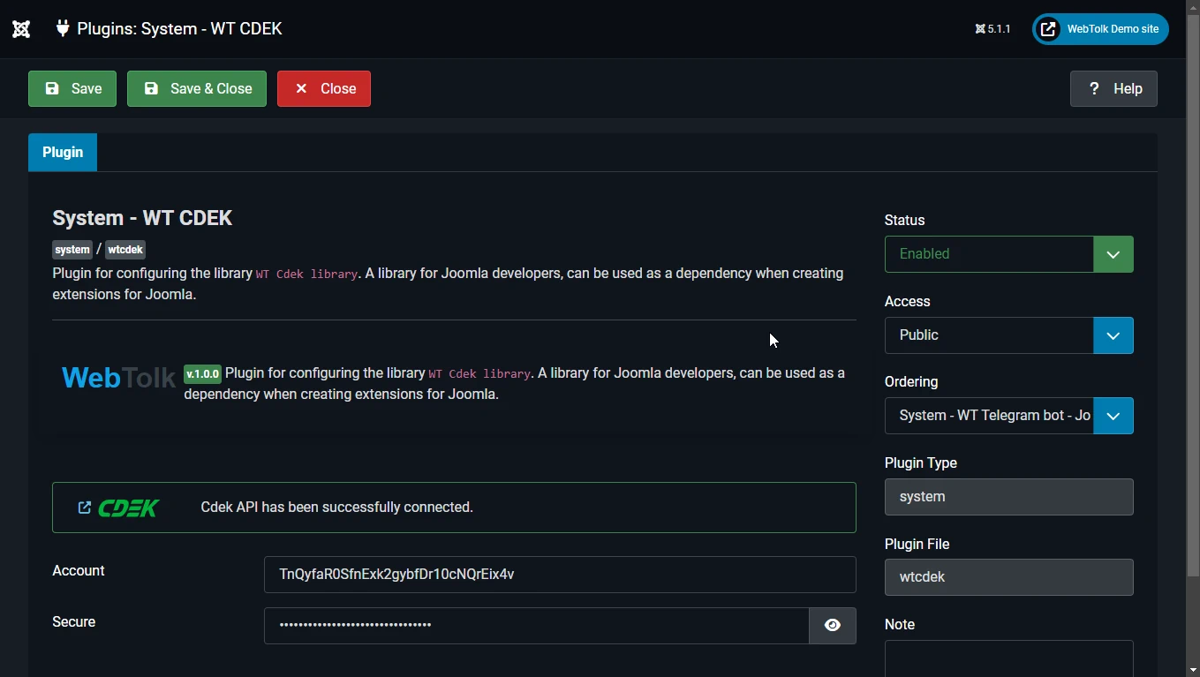Viewport: 1200px width, 677px height.
Task: Click the v.1.0.0 version badge
Action: [202, 373]
